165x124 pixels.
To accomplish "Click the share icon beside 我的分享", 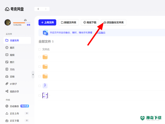I will [7, 91].
